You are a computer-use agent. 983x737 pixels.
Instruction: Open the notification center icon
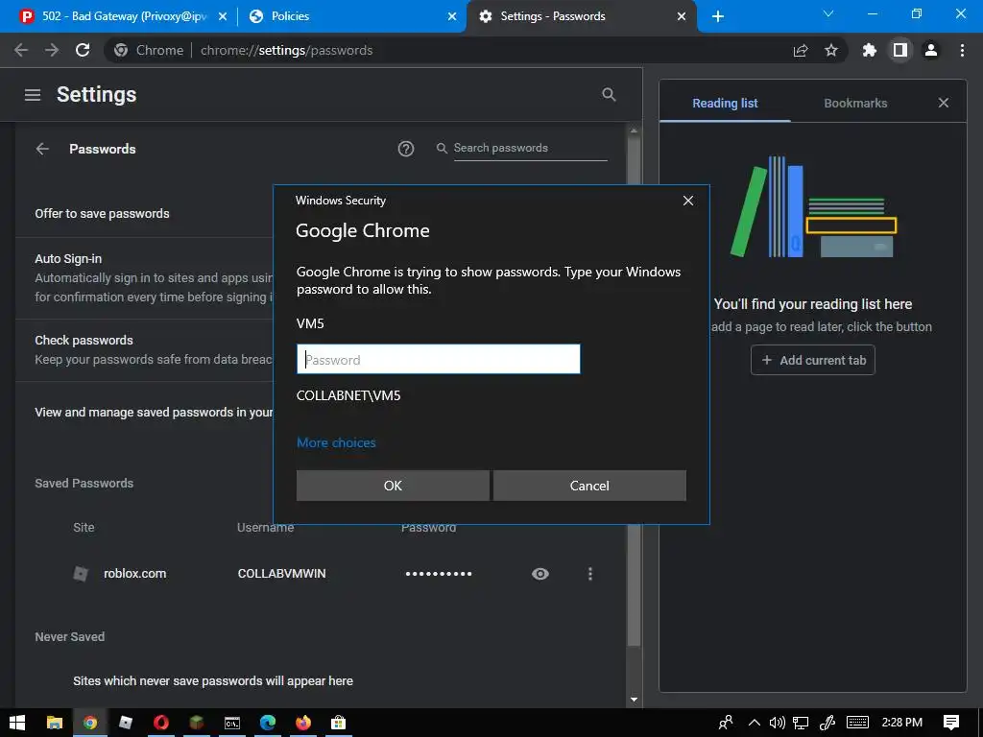tap(951, 723)
